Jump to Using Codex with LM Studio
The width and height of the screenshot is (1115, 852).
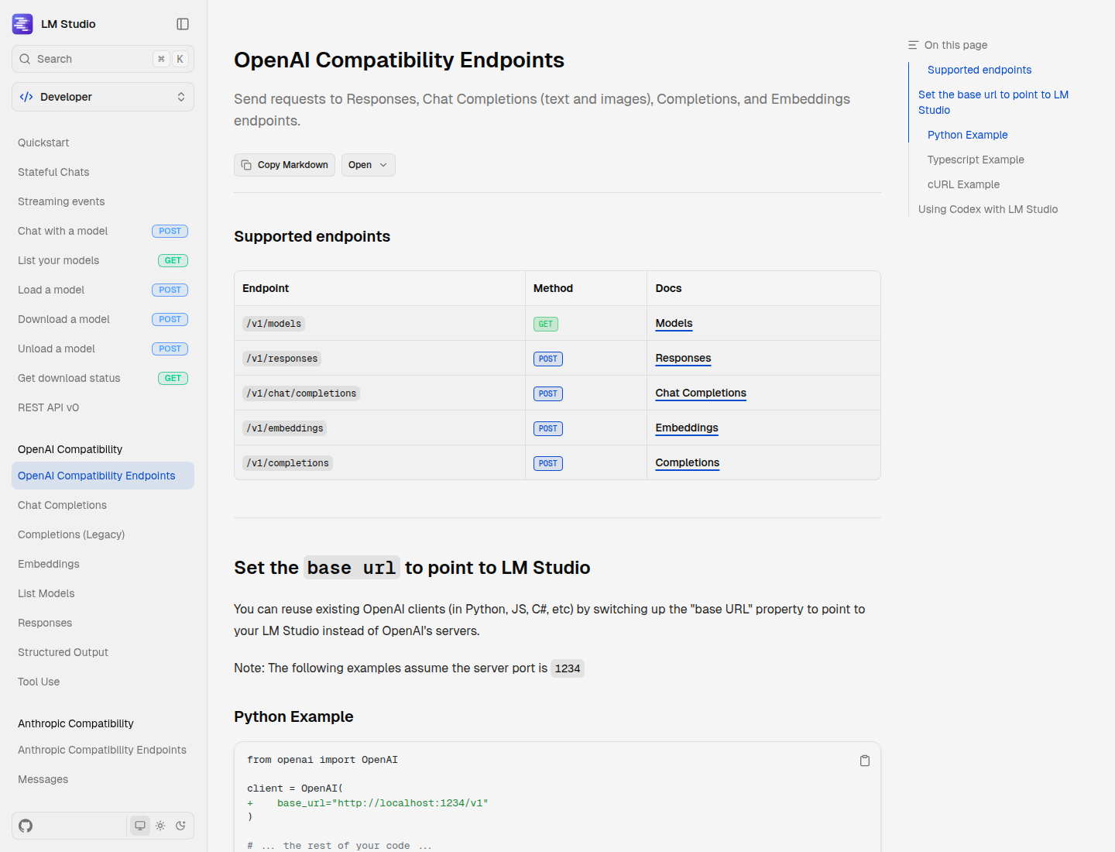pyautogui.click(x=988, y=209)
